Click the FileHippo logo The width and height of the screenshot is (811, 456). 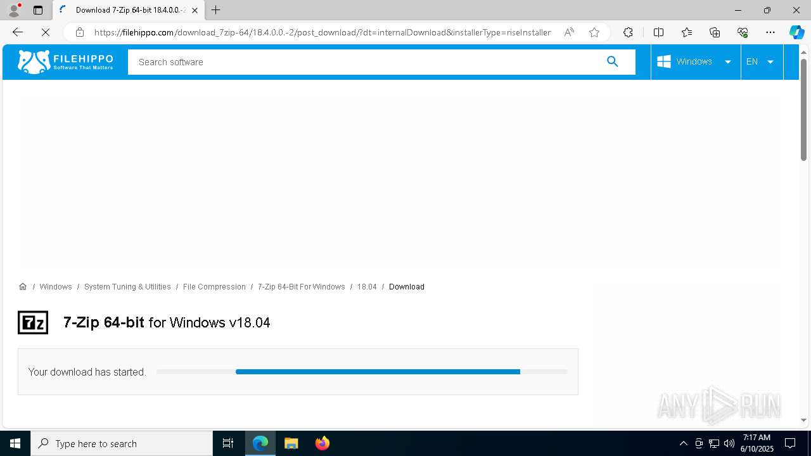(65, 61)
